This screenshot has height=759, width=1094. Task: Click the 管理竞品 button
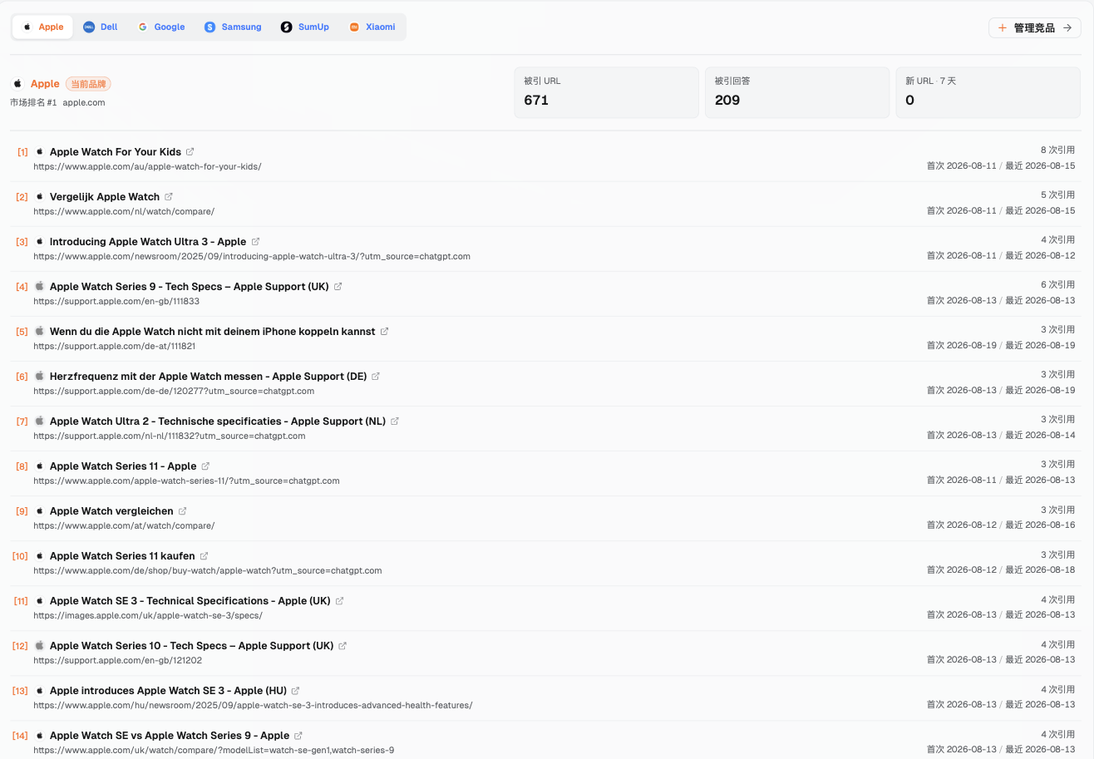point(1034,27)
